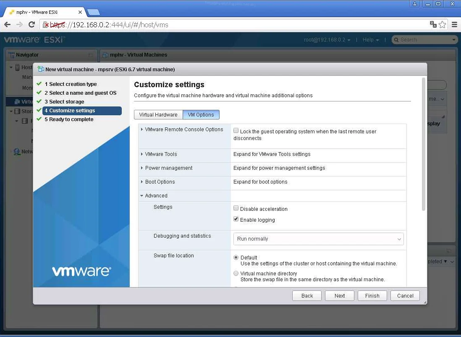Click the new virtual machine wizard icon

(x=40, y=69)
